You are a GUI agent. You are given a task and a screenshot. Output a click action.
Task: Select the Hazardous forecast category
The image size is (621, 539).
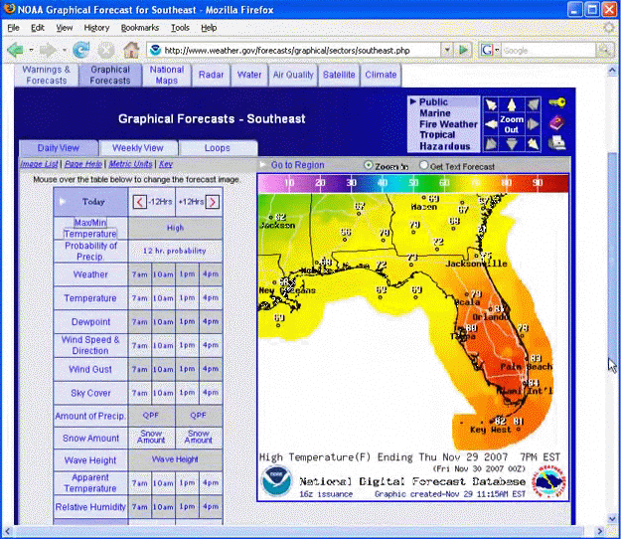445,146
